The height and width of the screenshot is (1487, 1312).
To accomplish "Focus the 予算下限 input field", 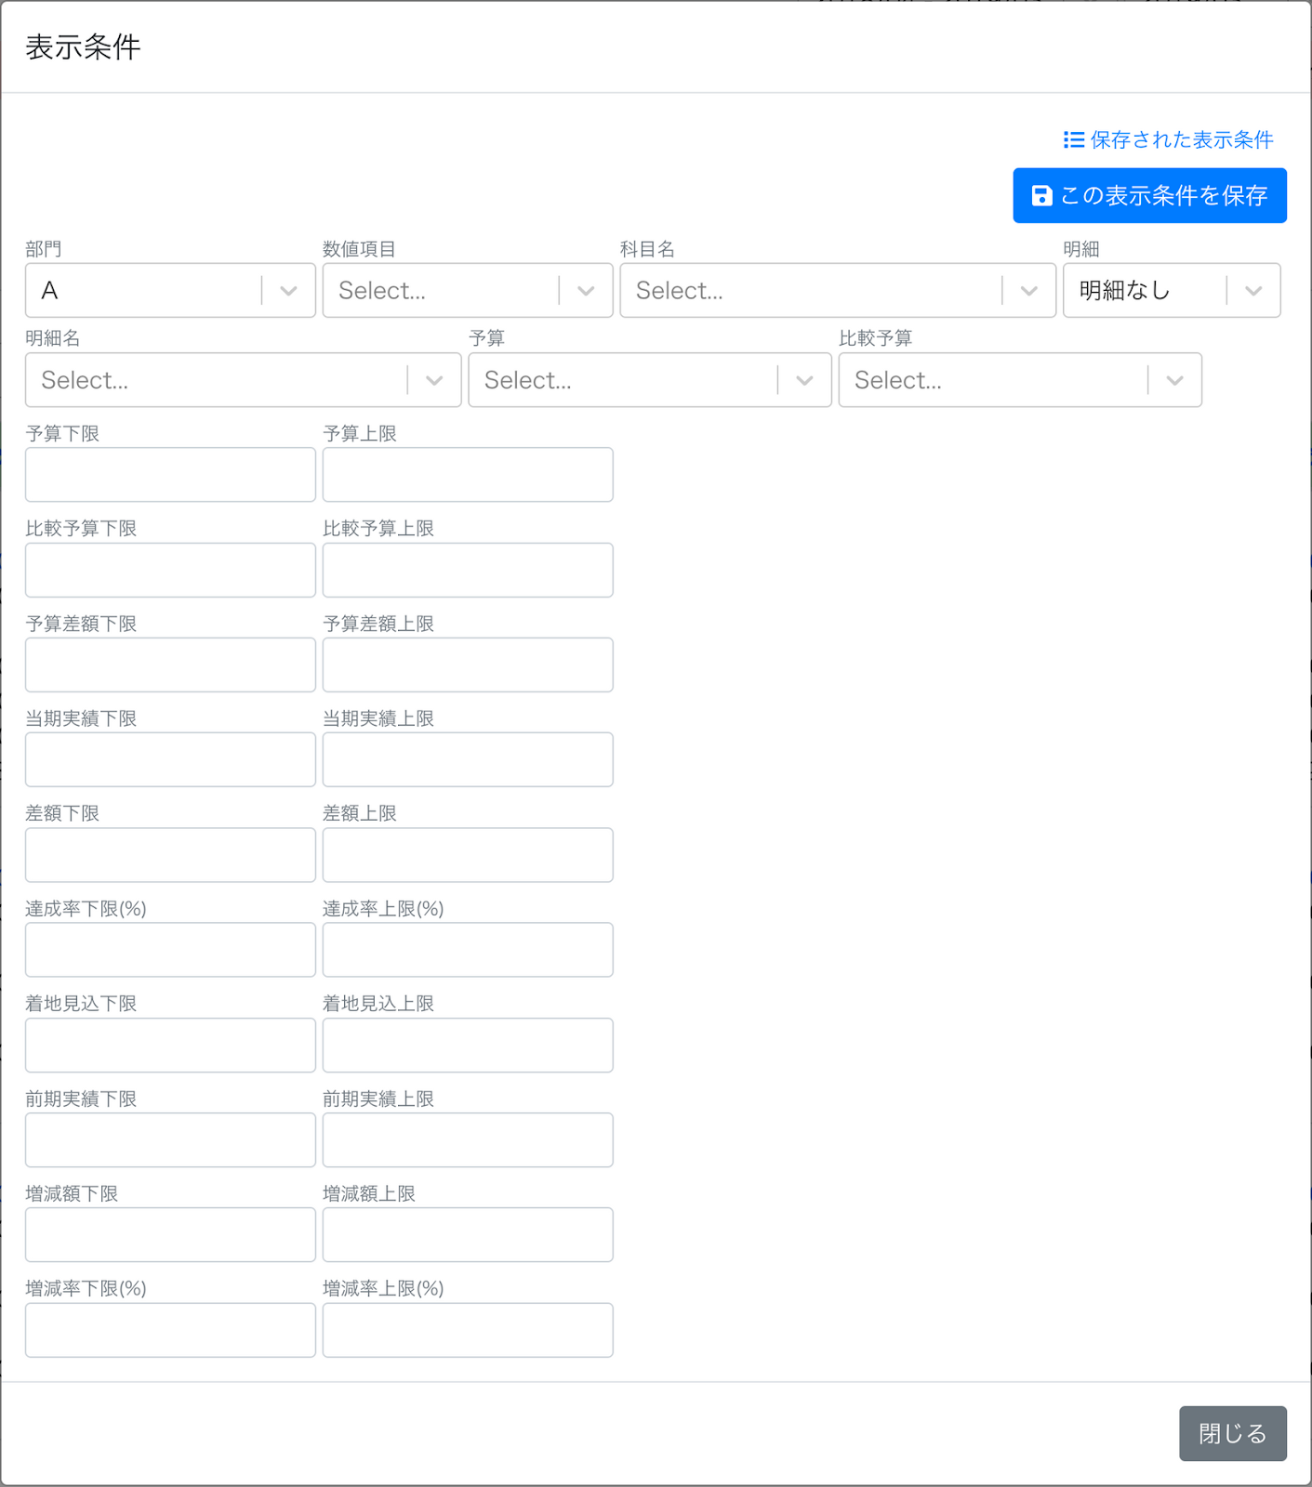I will coord(171,475).
